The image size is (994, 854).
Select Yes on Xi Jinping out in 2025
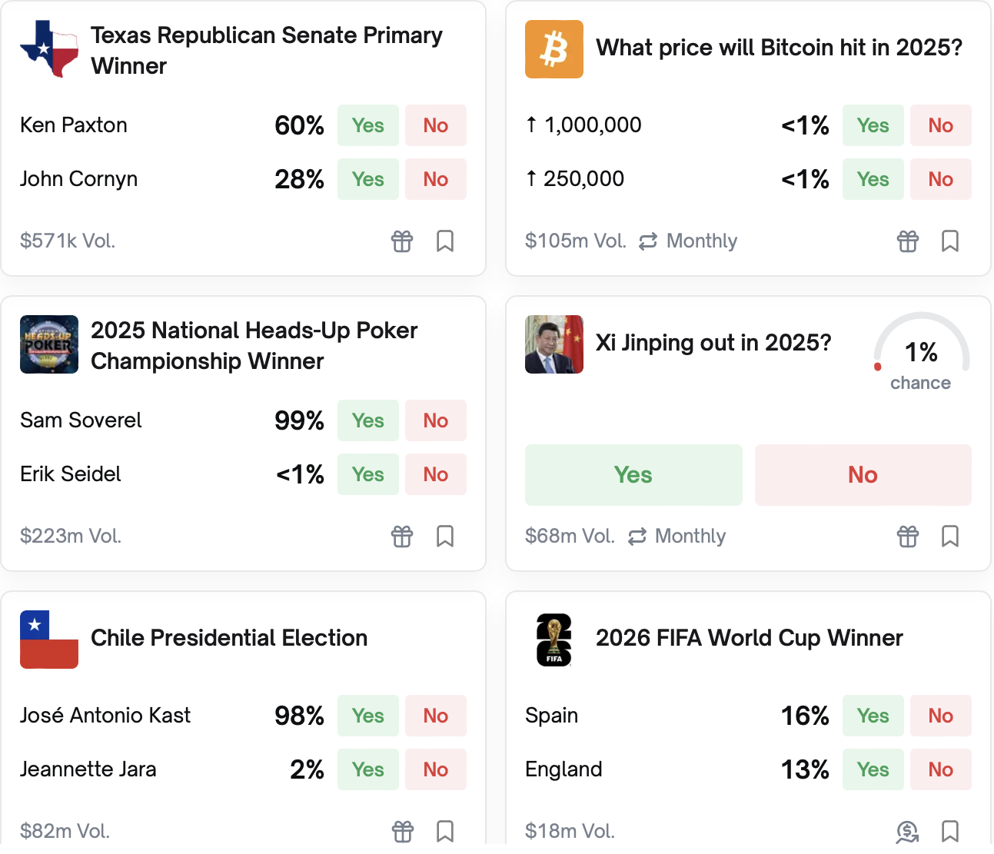point(633,475)
